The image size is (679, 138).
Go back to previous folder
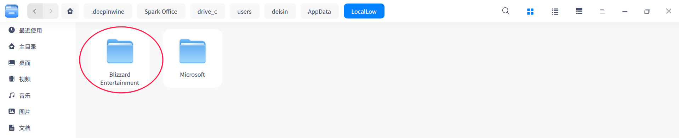pos(35,11)
